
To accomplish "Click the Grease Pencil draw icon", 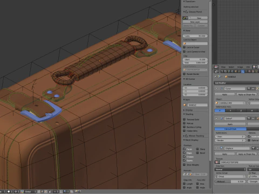I will [185, 18].
